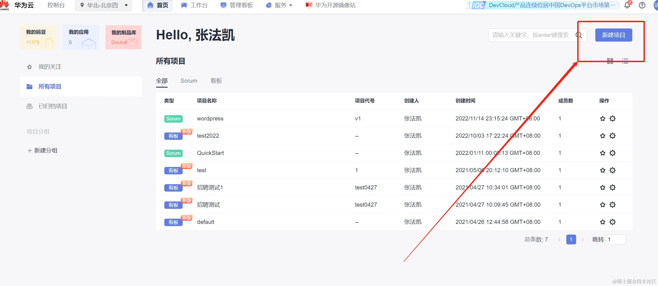Select the 全部 project filter tab
This screenshot has width=658, height=286.
pos(162,81)
